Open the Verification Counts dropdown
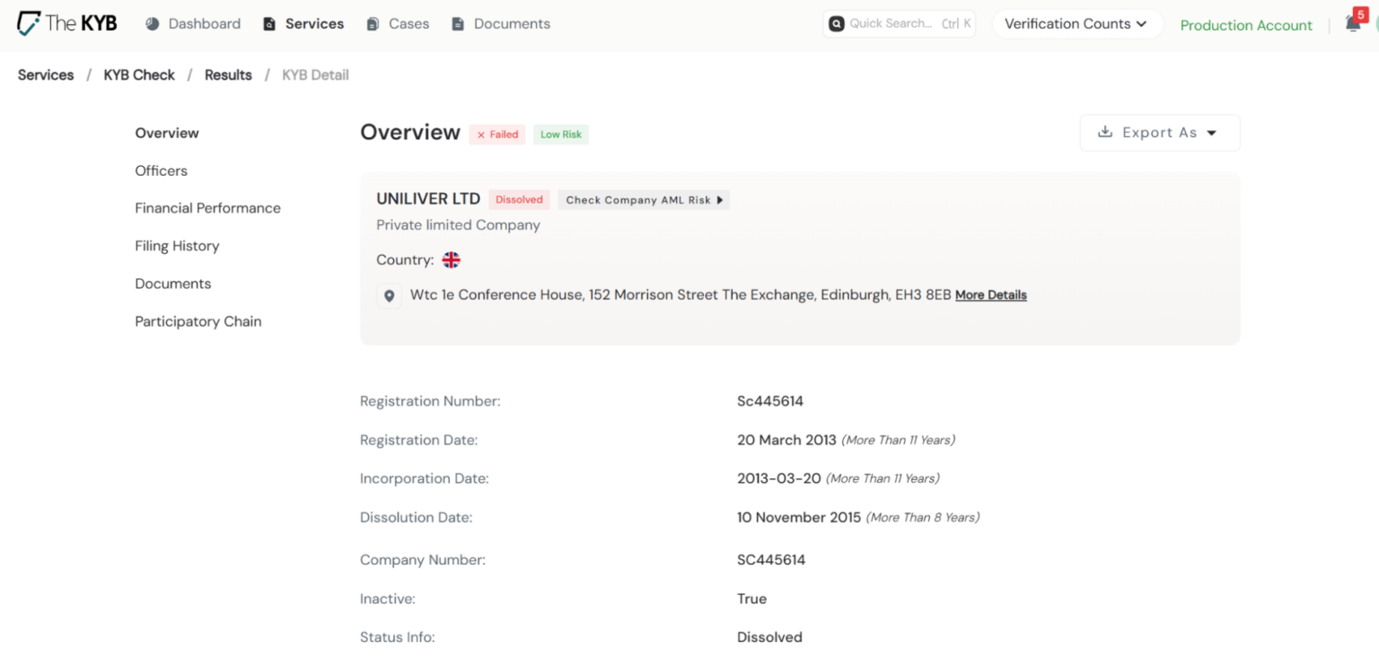Image resolution: width=1379 pixels, height=666 pixels. [1076, 23]
